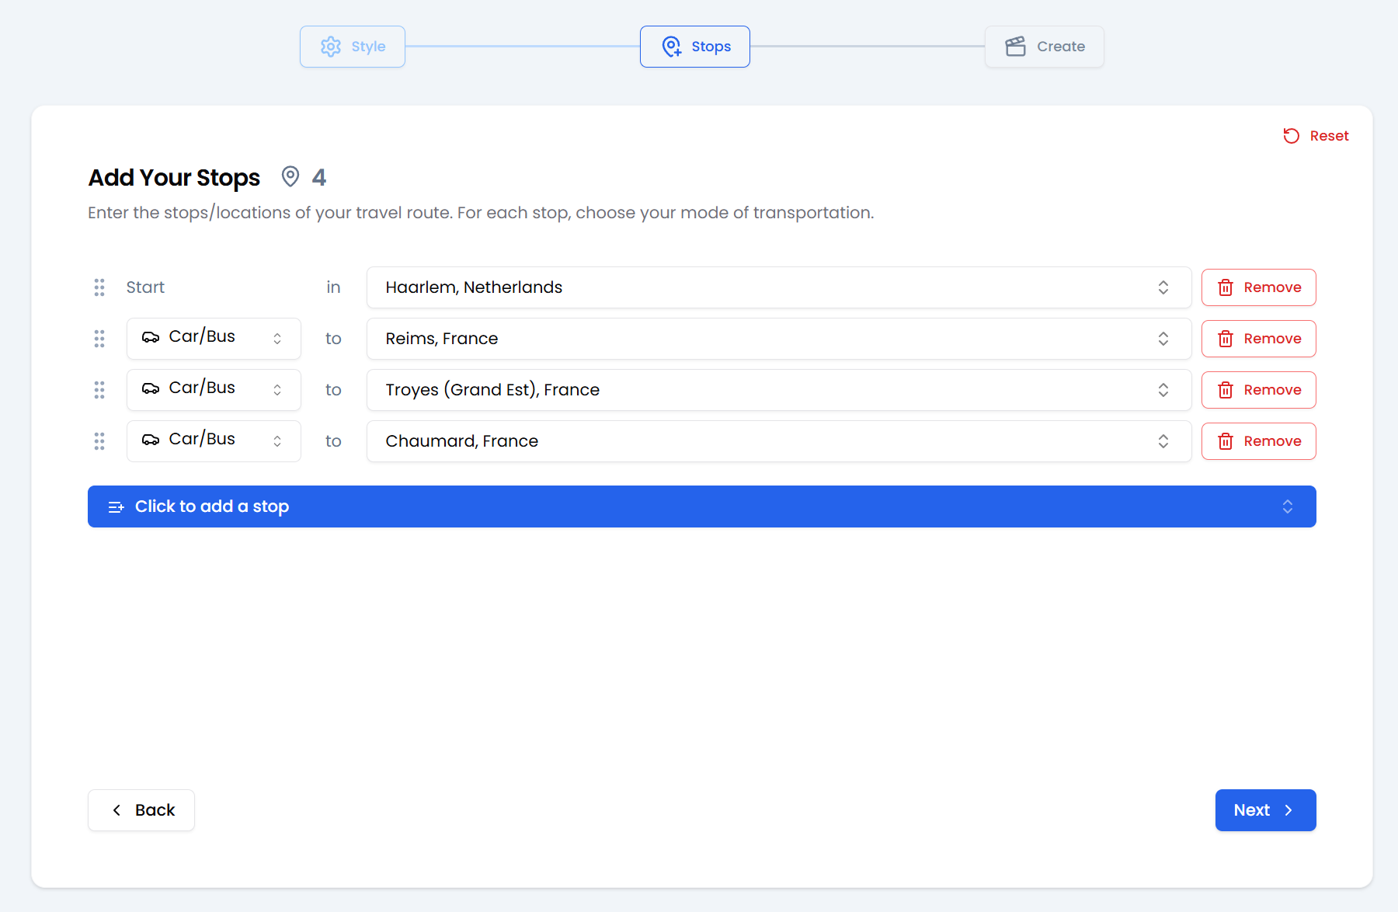Click the reset arrow icon at top right
Viewport: 1398px width, 912px height.
tap(1291, 136)
